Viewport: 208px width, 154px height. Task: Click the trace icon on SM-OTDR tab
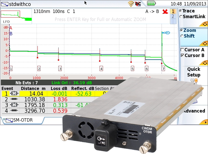[9, 120]
